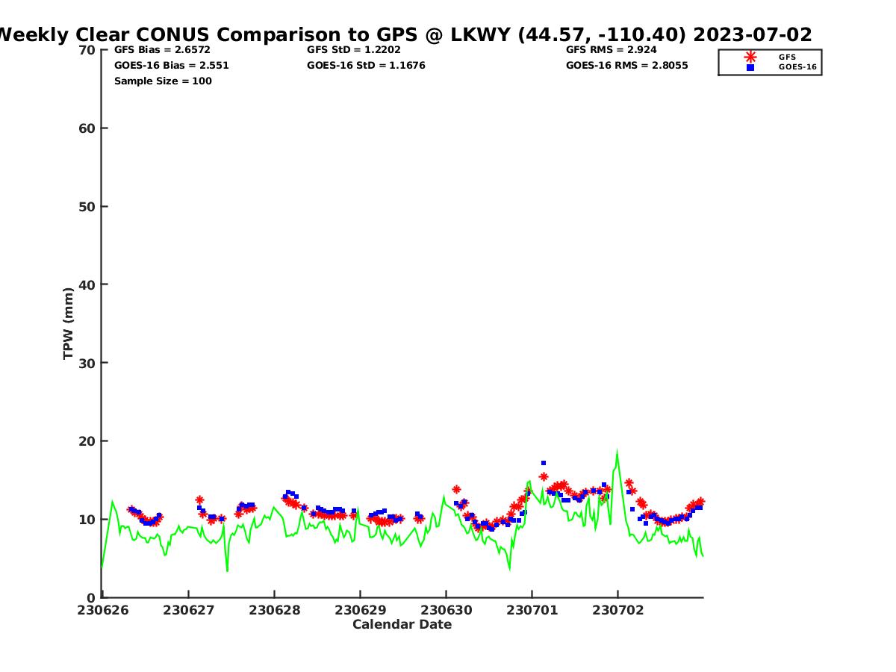Screen dimensions: 896x672
Task: Click the TPW (mm) y-axis label
Action: point(69,323)
